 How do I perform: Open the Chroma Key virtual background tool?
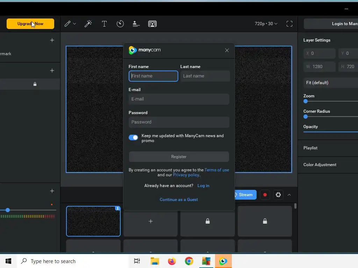[152, 24]
